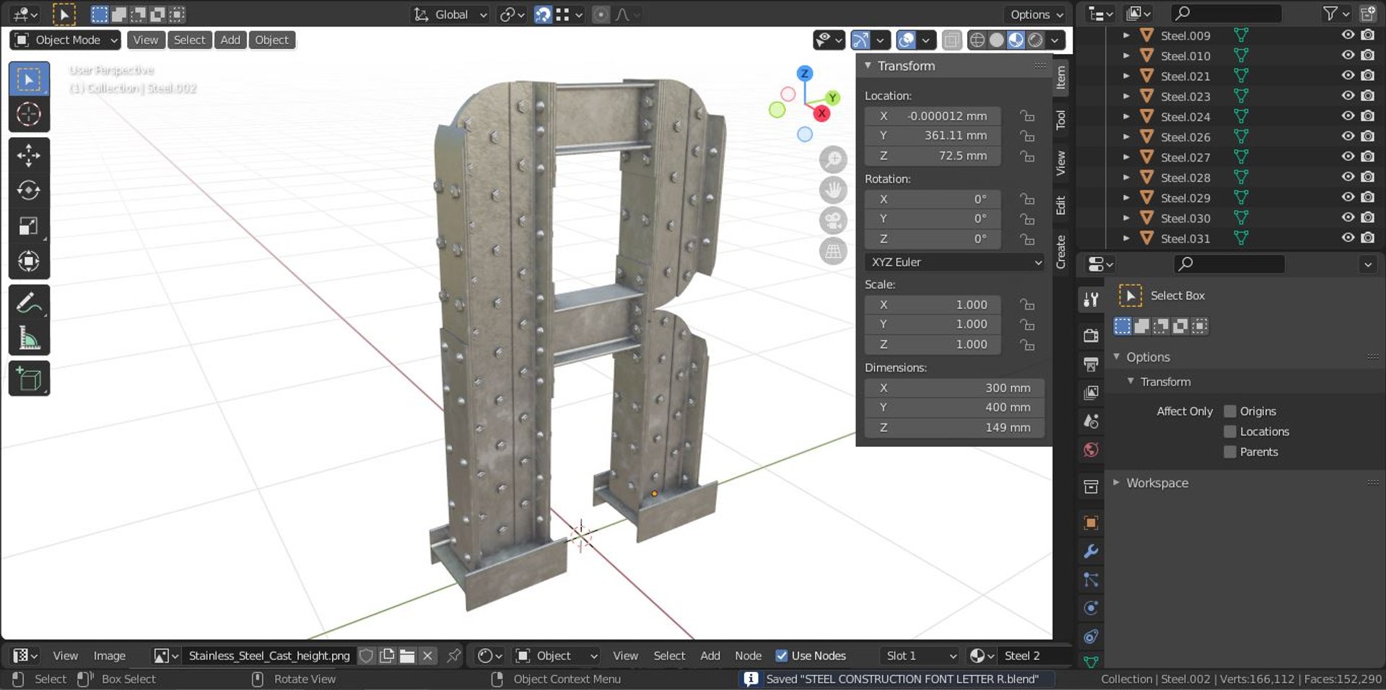Click the Location Y 361.11 mm field
Screen dimensions: 1386x690
(x=933, y=136)
